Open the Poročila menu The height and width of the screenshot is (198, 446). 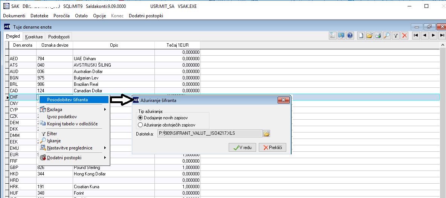(x=62, y=16)
